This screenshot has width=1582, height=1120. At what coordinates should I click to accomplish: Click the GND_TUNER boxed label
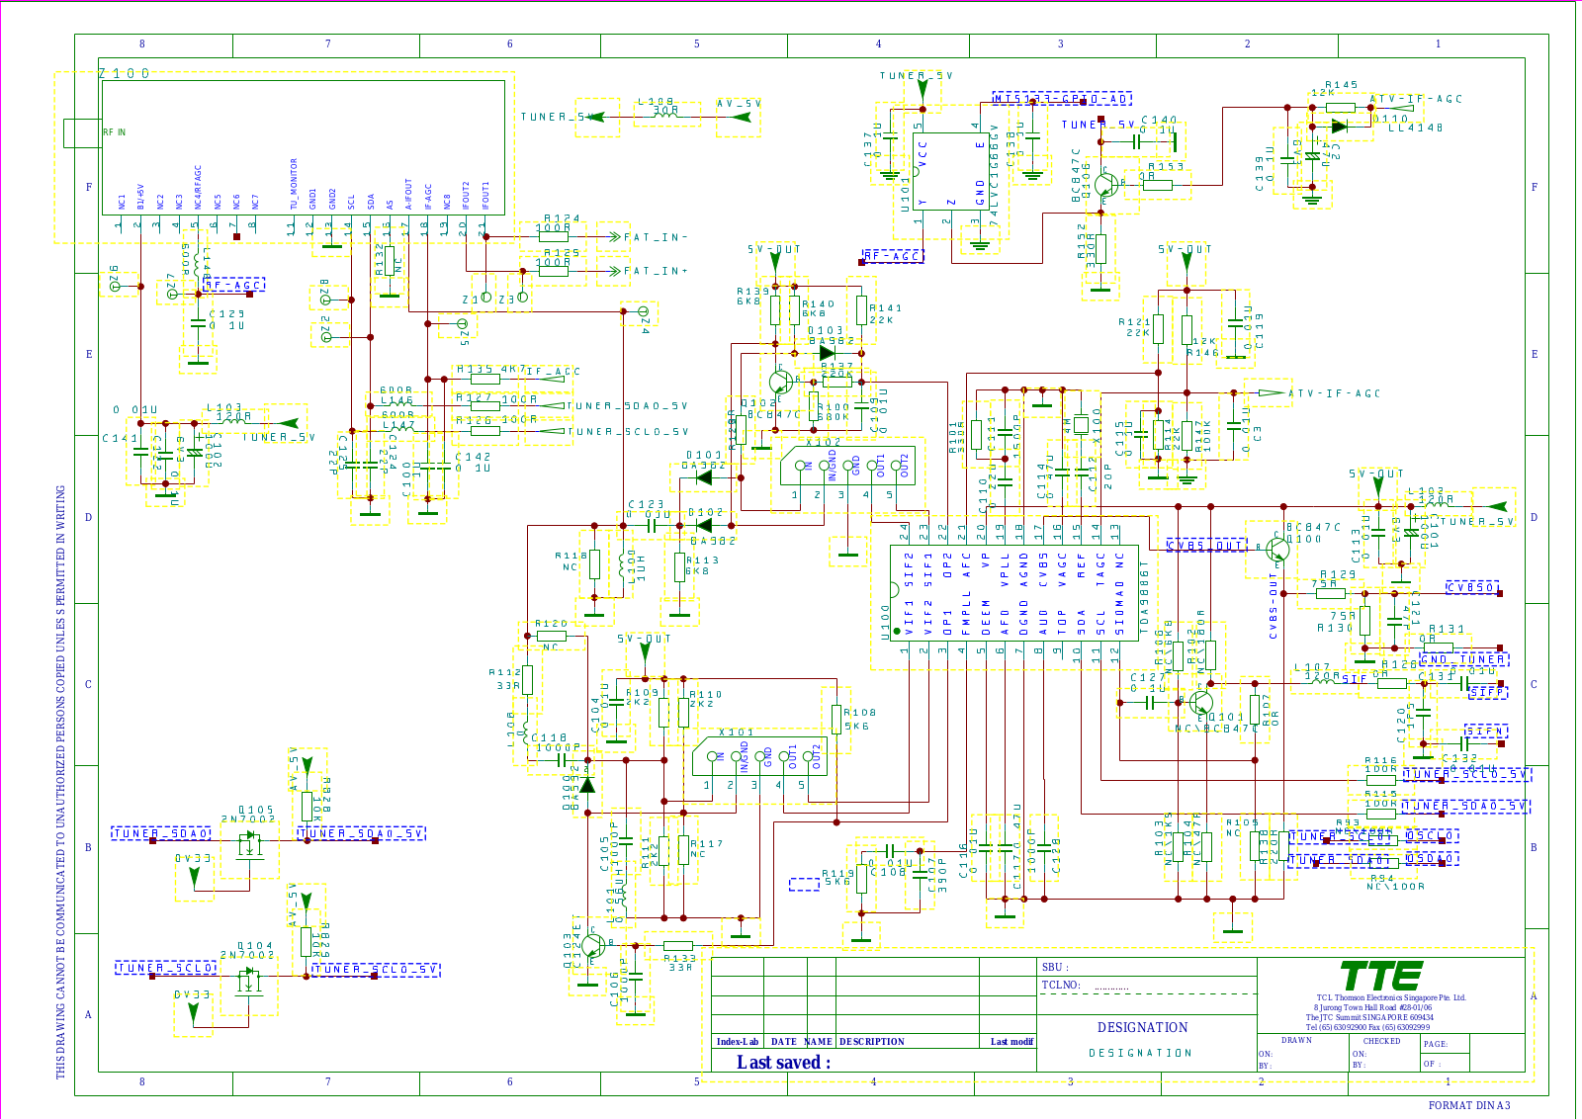click(x=1464, y=659)
